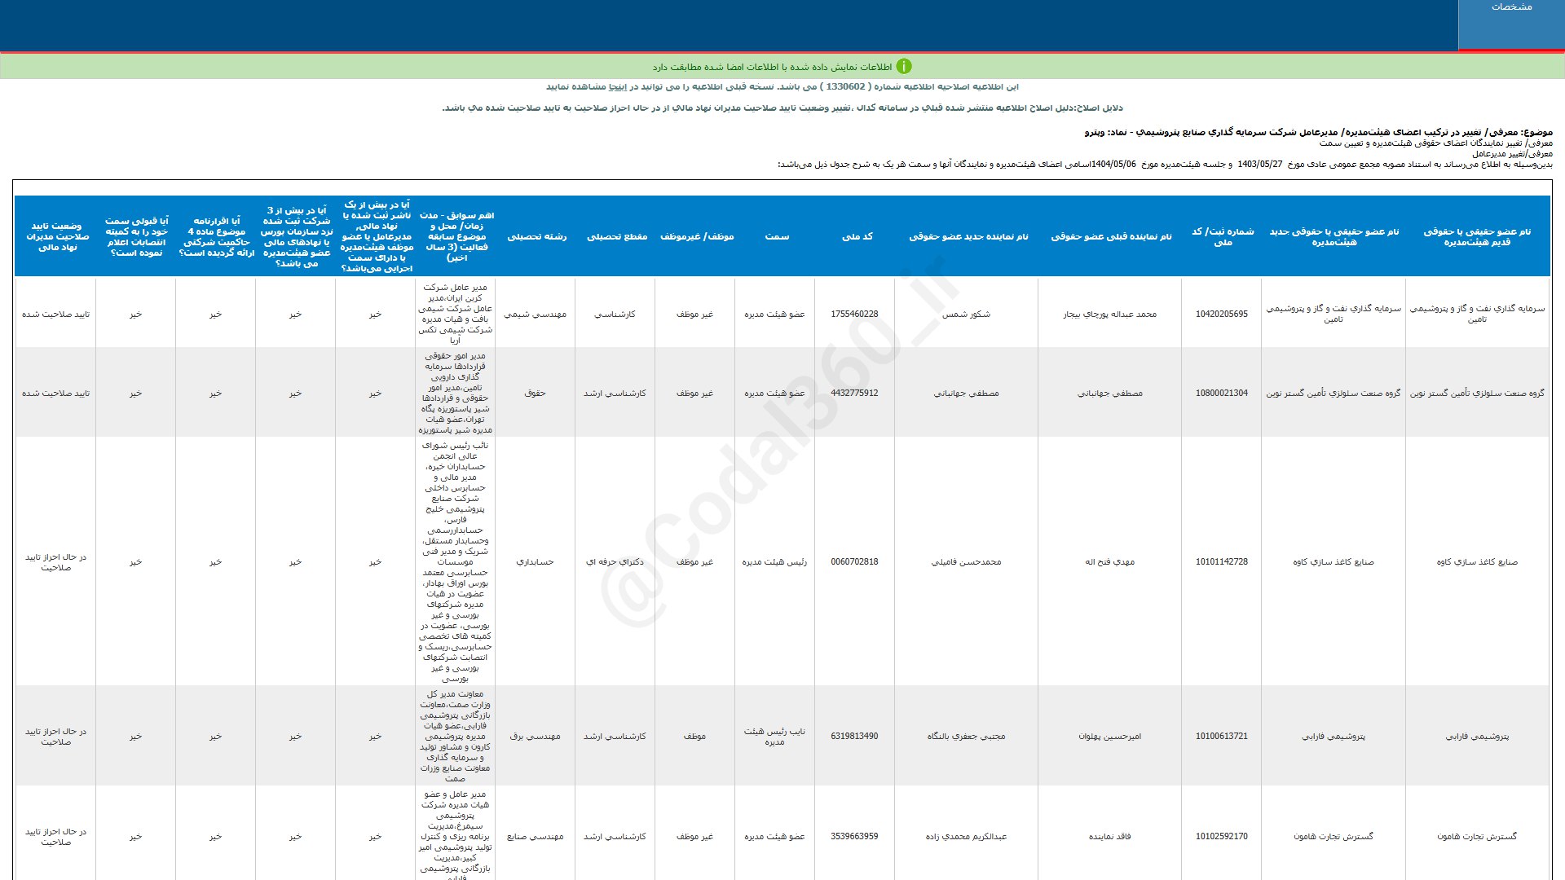The height and width of the screenshot is (880, 1565).
Task: Click the کد ملی column header
Action: [x=857, y=236]
